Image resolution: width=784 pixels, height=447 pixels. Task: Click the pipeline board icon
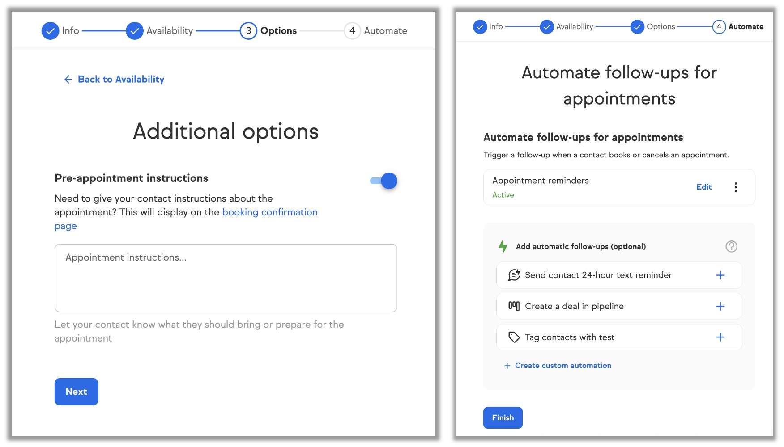click(x=514, y=306)
